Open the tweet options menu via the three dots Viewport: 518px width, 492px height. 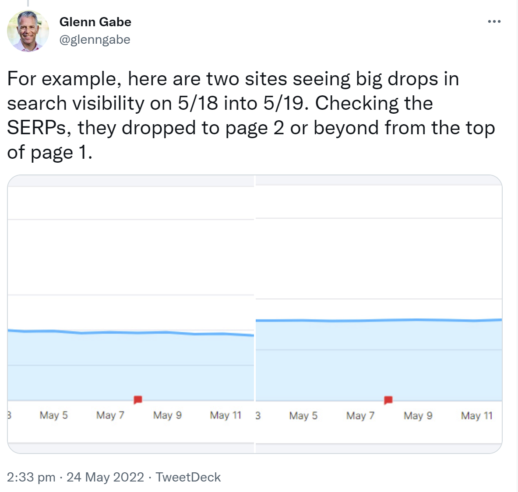(494, 21)
